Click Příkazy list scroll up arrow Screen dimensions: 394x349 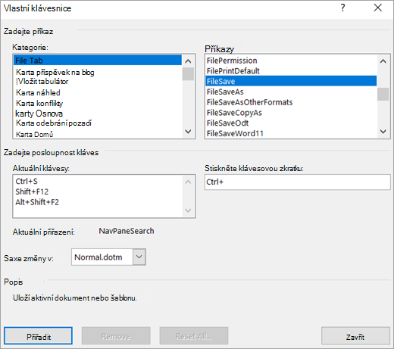point(383,61)
